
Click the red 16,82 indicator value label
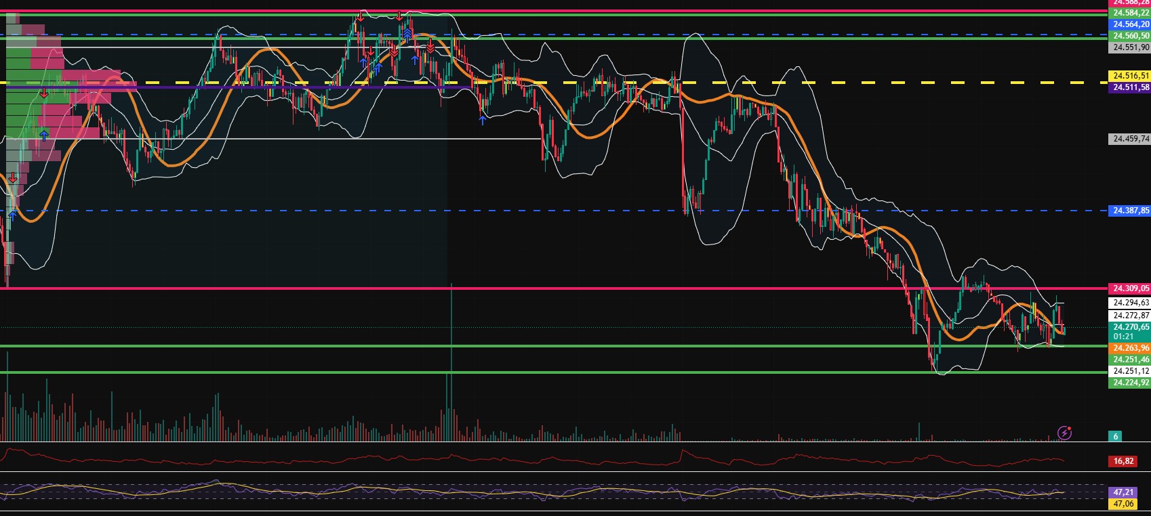[1123, 461]
